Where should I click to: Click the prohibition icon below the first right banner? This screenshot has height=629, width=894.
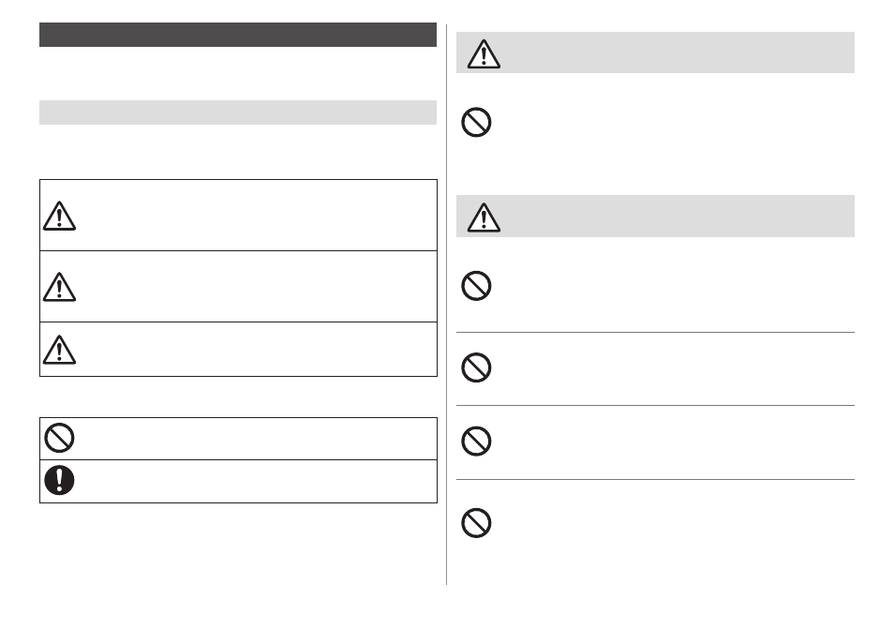pyautogui.click(x=476, y=122)
